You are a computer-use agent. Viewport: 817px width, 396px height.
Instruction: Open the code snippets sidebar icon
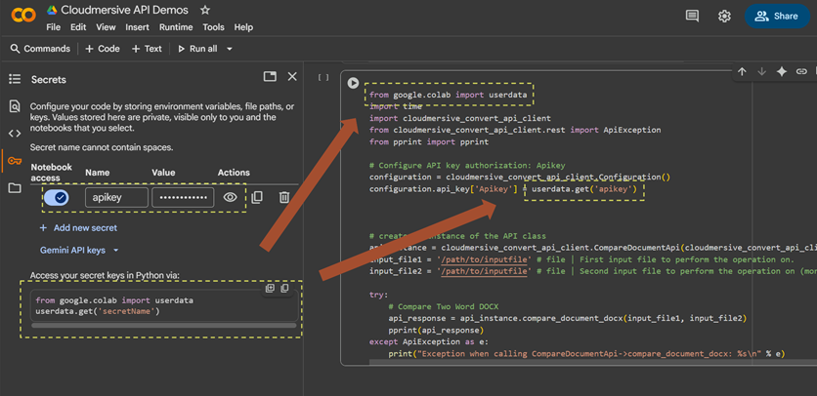[15, 134]
